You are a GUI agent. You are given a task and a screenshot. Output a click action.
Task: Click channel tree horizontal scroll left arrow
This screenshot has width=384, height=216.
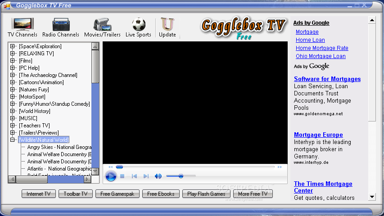12,179
